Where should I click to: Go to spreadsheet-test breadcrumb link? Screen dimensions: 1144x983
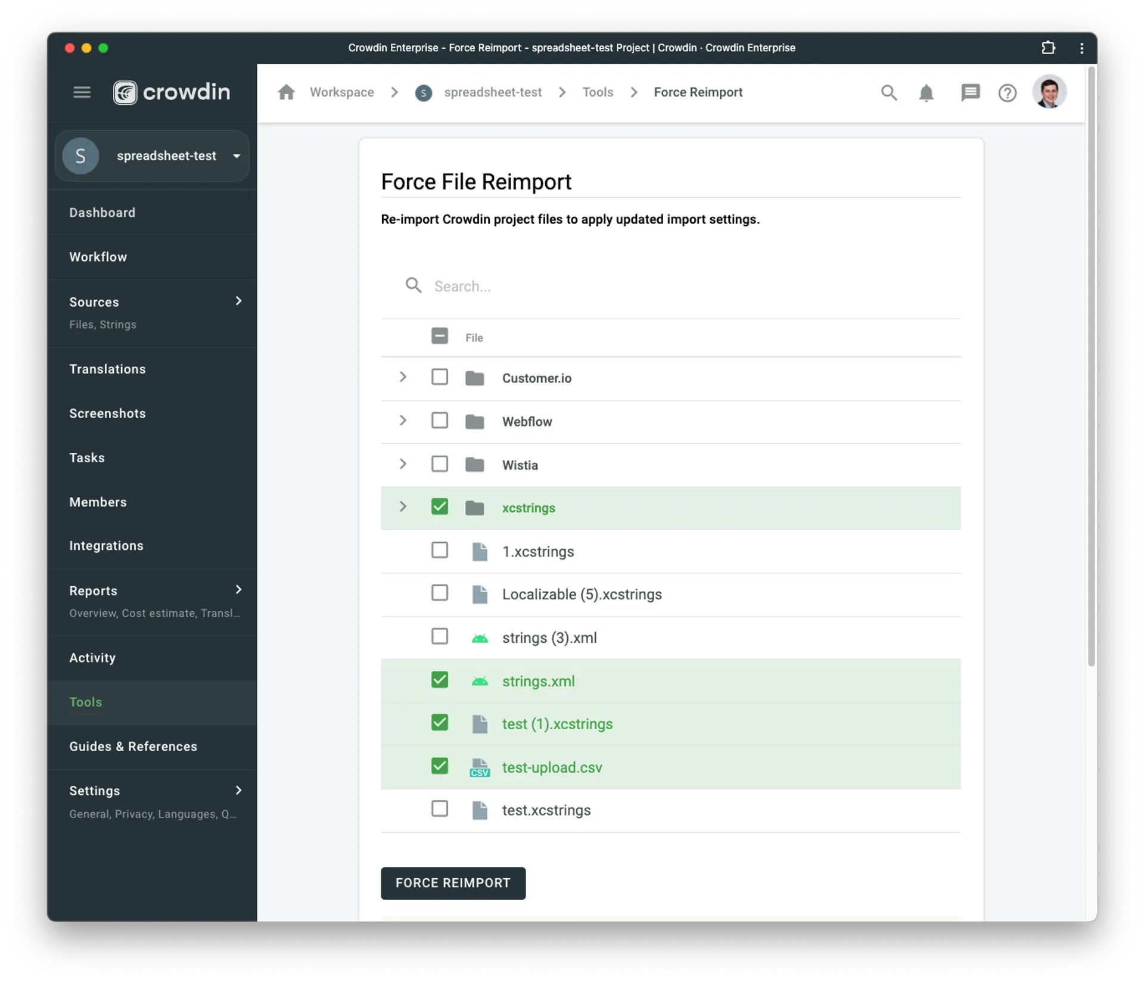[493, 92]
